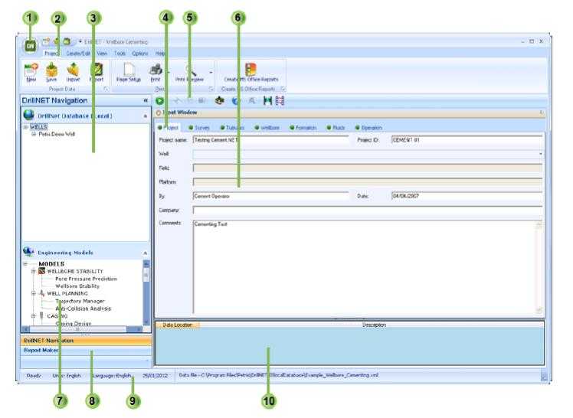Click Create MS Office Reports icon
The height and width of the screenshot is (418, 573).
tap(250, 70)
